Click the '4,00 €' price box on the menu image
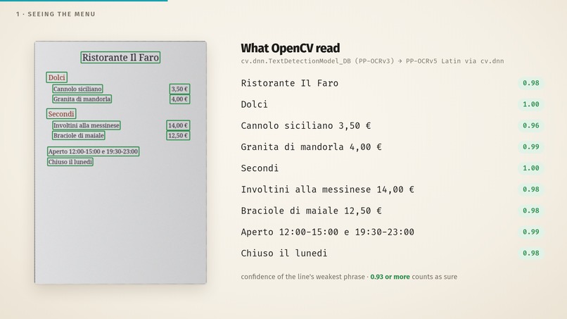 179,99
